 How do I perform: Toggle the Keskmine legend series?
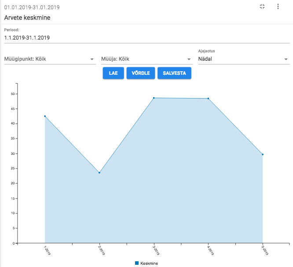149,263
